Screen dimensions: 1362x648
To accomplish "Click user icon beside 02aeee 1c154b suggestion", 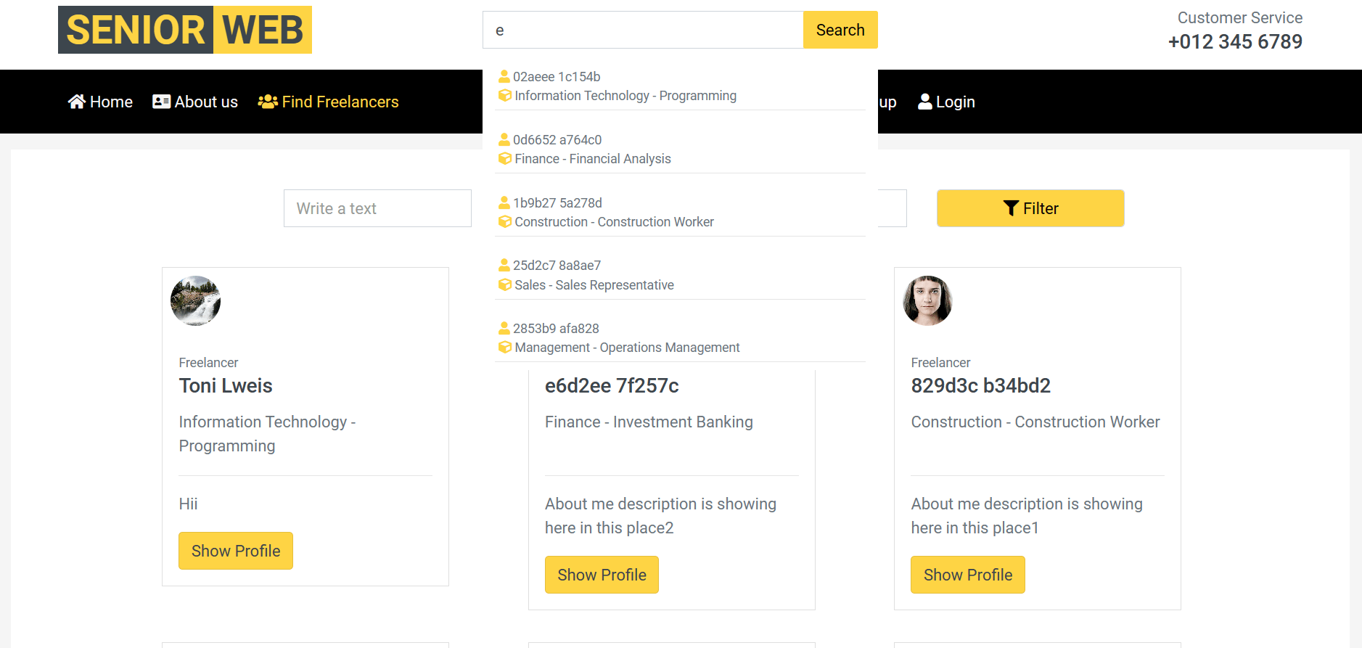I will click(x=504, y=76).
